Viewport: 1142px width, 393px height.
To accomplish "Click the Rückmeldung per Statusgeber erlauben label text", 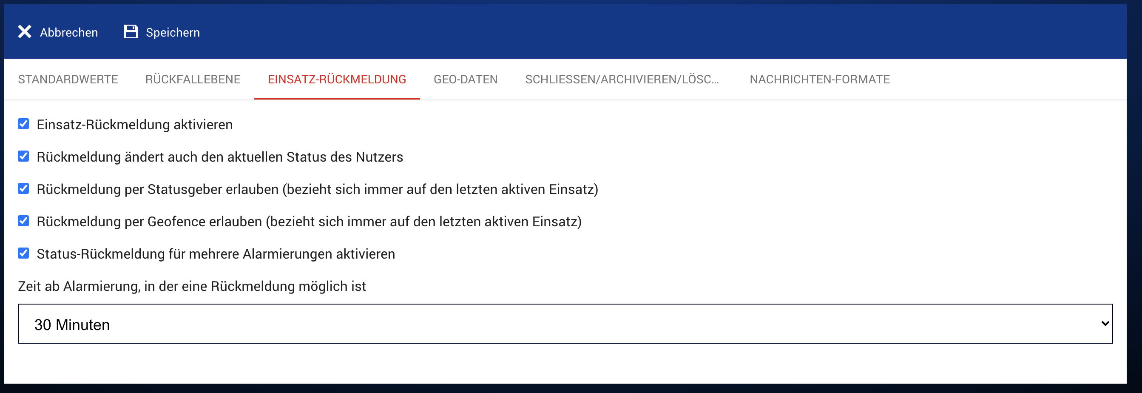I will [x=317, y=189].
